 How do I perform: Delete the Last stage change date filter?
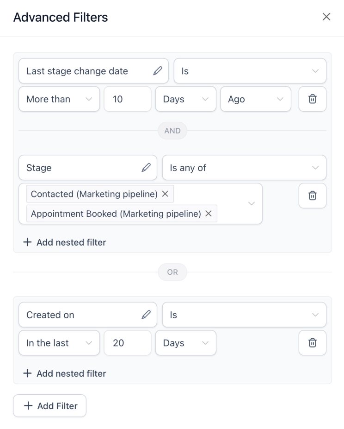coord(313,99)
